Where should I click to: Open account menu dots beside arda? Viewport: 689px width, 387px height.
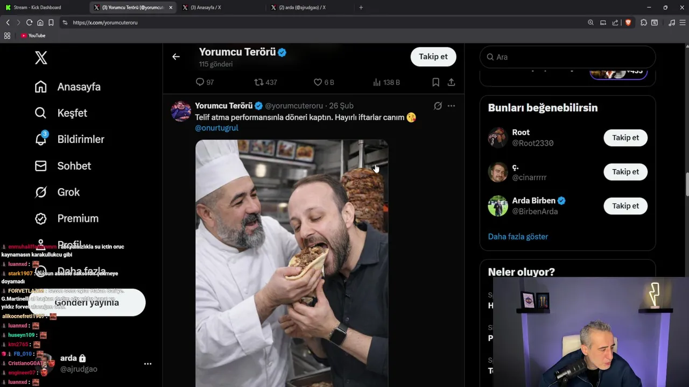click(147, 364)
